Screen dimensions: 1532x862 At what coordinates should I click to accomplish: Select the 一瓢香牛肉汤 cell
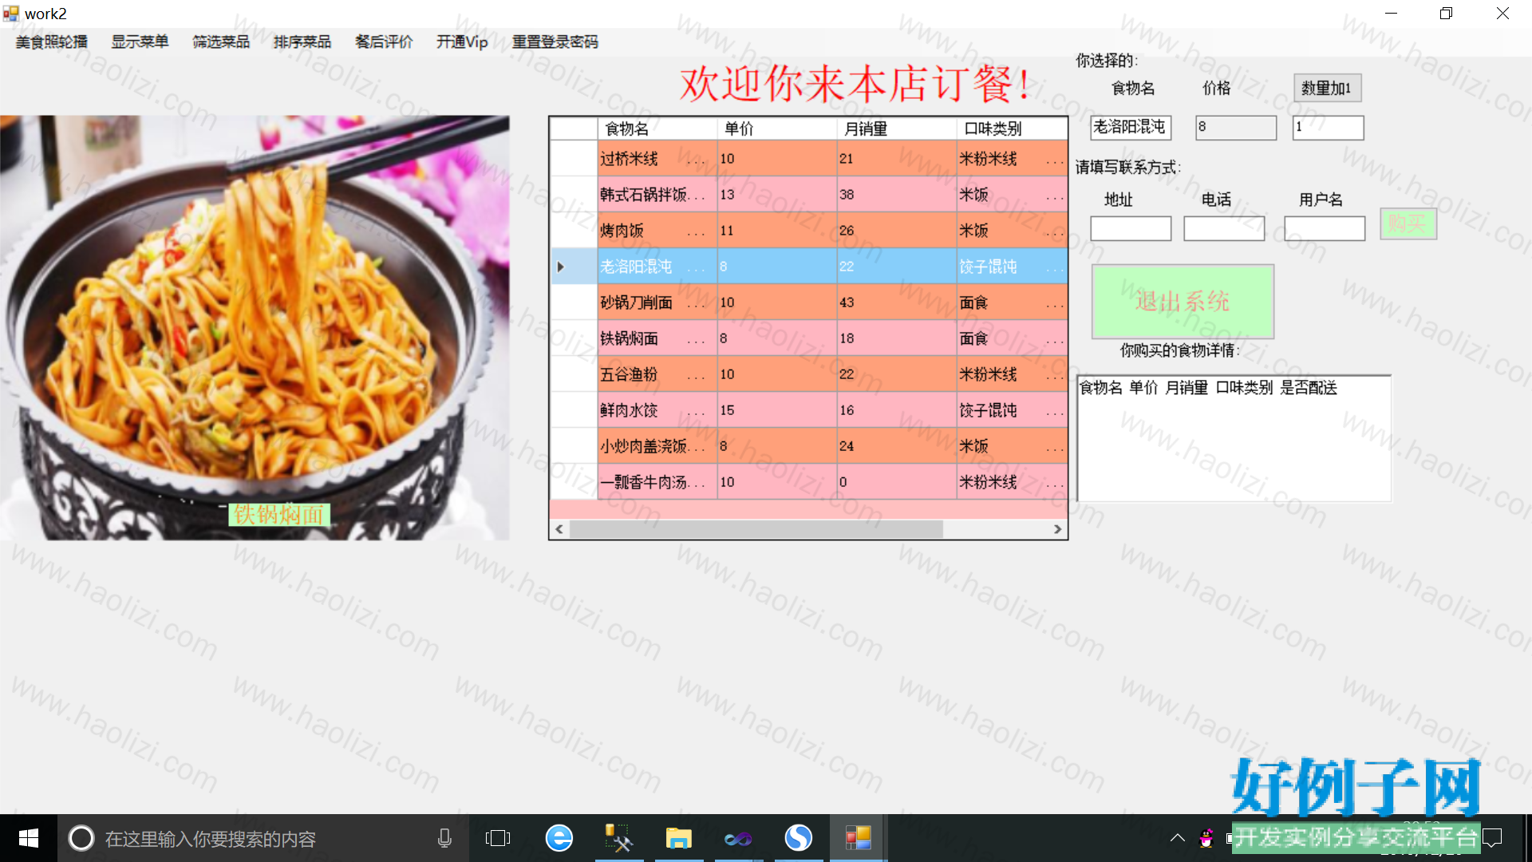pos(657,482)
